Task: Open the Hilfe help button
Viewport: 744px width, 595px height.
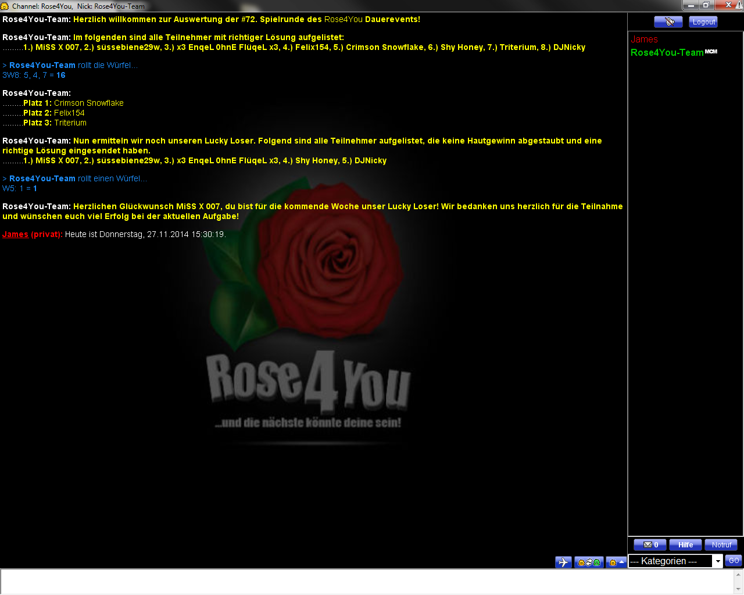Action: pos(685,545)
